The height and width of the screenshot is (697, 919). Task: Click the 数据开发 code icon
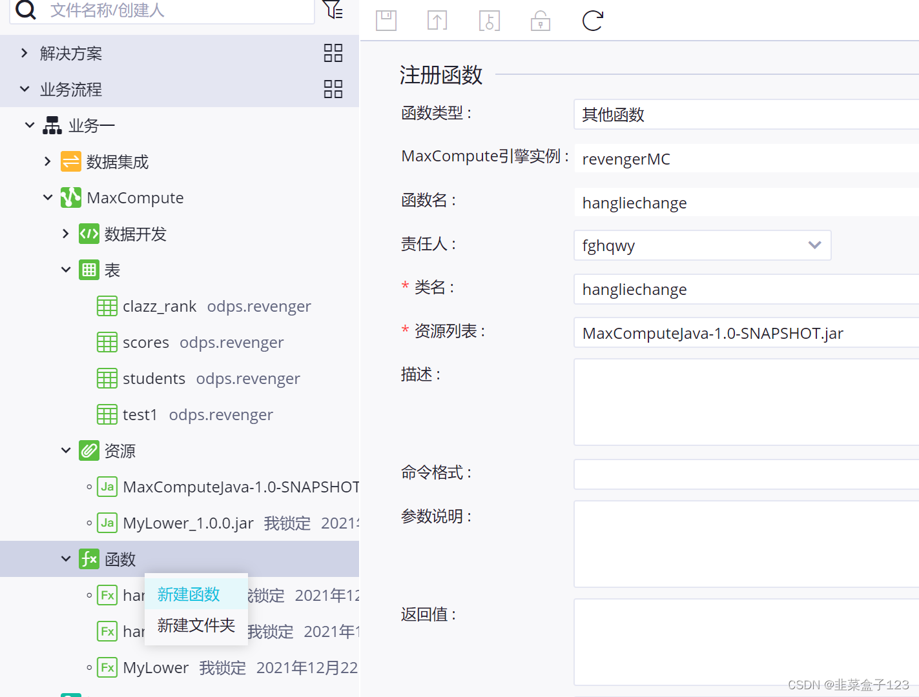89,234
